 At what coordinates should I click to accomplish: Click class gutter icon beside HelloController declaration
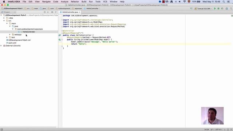click(x=60, y=35)
